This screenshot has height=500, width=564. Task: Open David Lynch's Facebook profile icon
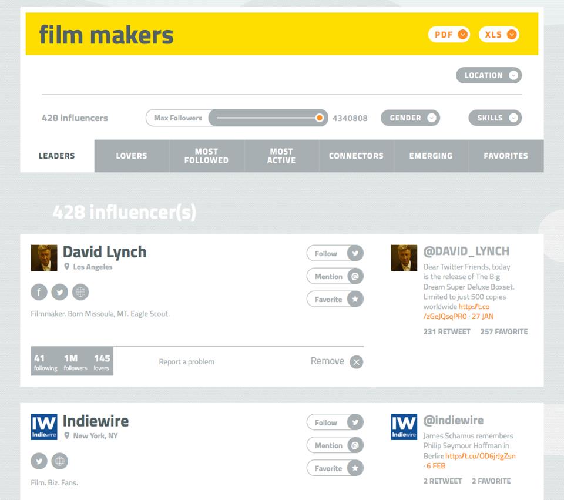(x=39, y=292)
